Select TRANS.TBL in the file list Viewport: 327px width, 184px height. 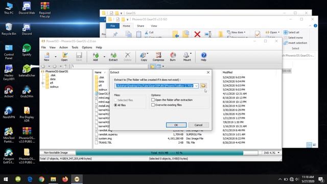(105, 143)
